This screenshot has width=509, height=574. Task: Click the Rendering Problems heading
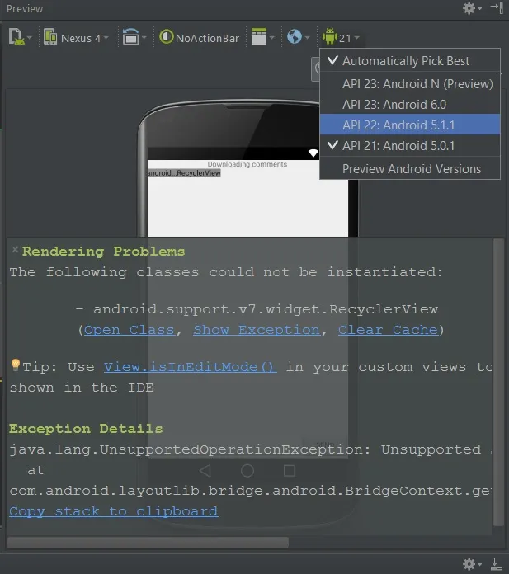[x=103, y=252]
